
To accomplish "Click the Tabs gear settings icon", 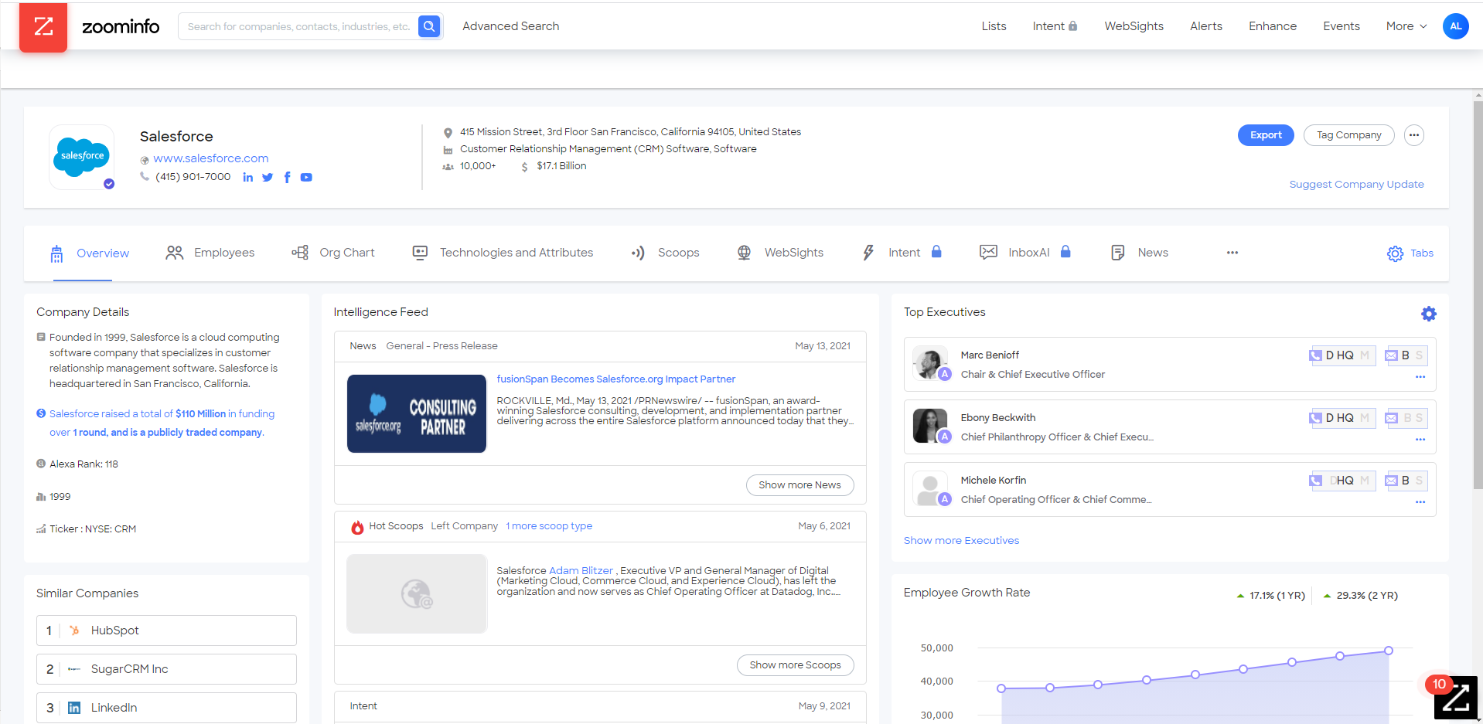I will pyautogui.click(x=1395, y=253).
